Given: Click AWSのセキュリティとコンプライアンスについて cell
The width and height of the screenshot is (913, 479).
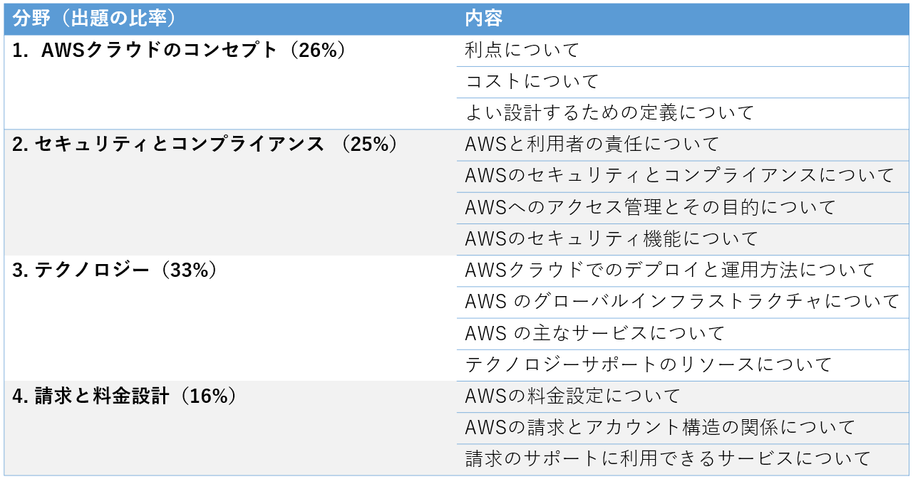Looking at the screenshot, I should 683,176.
